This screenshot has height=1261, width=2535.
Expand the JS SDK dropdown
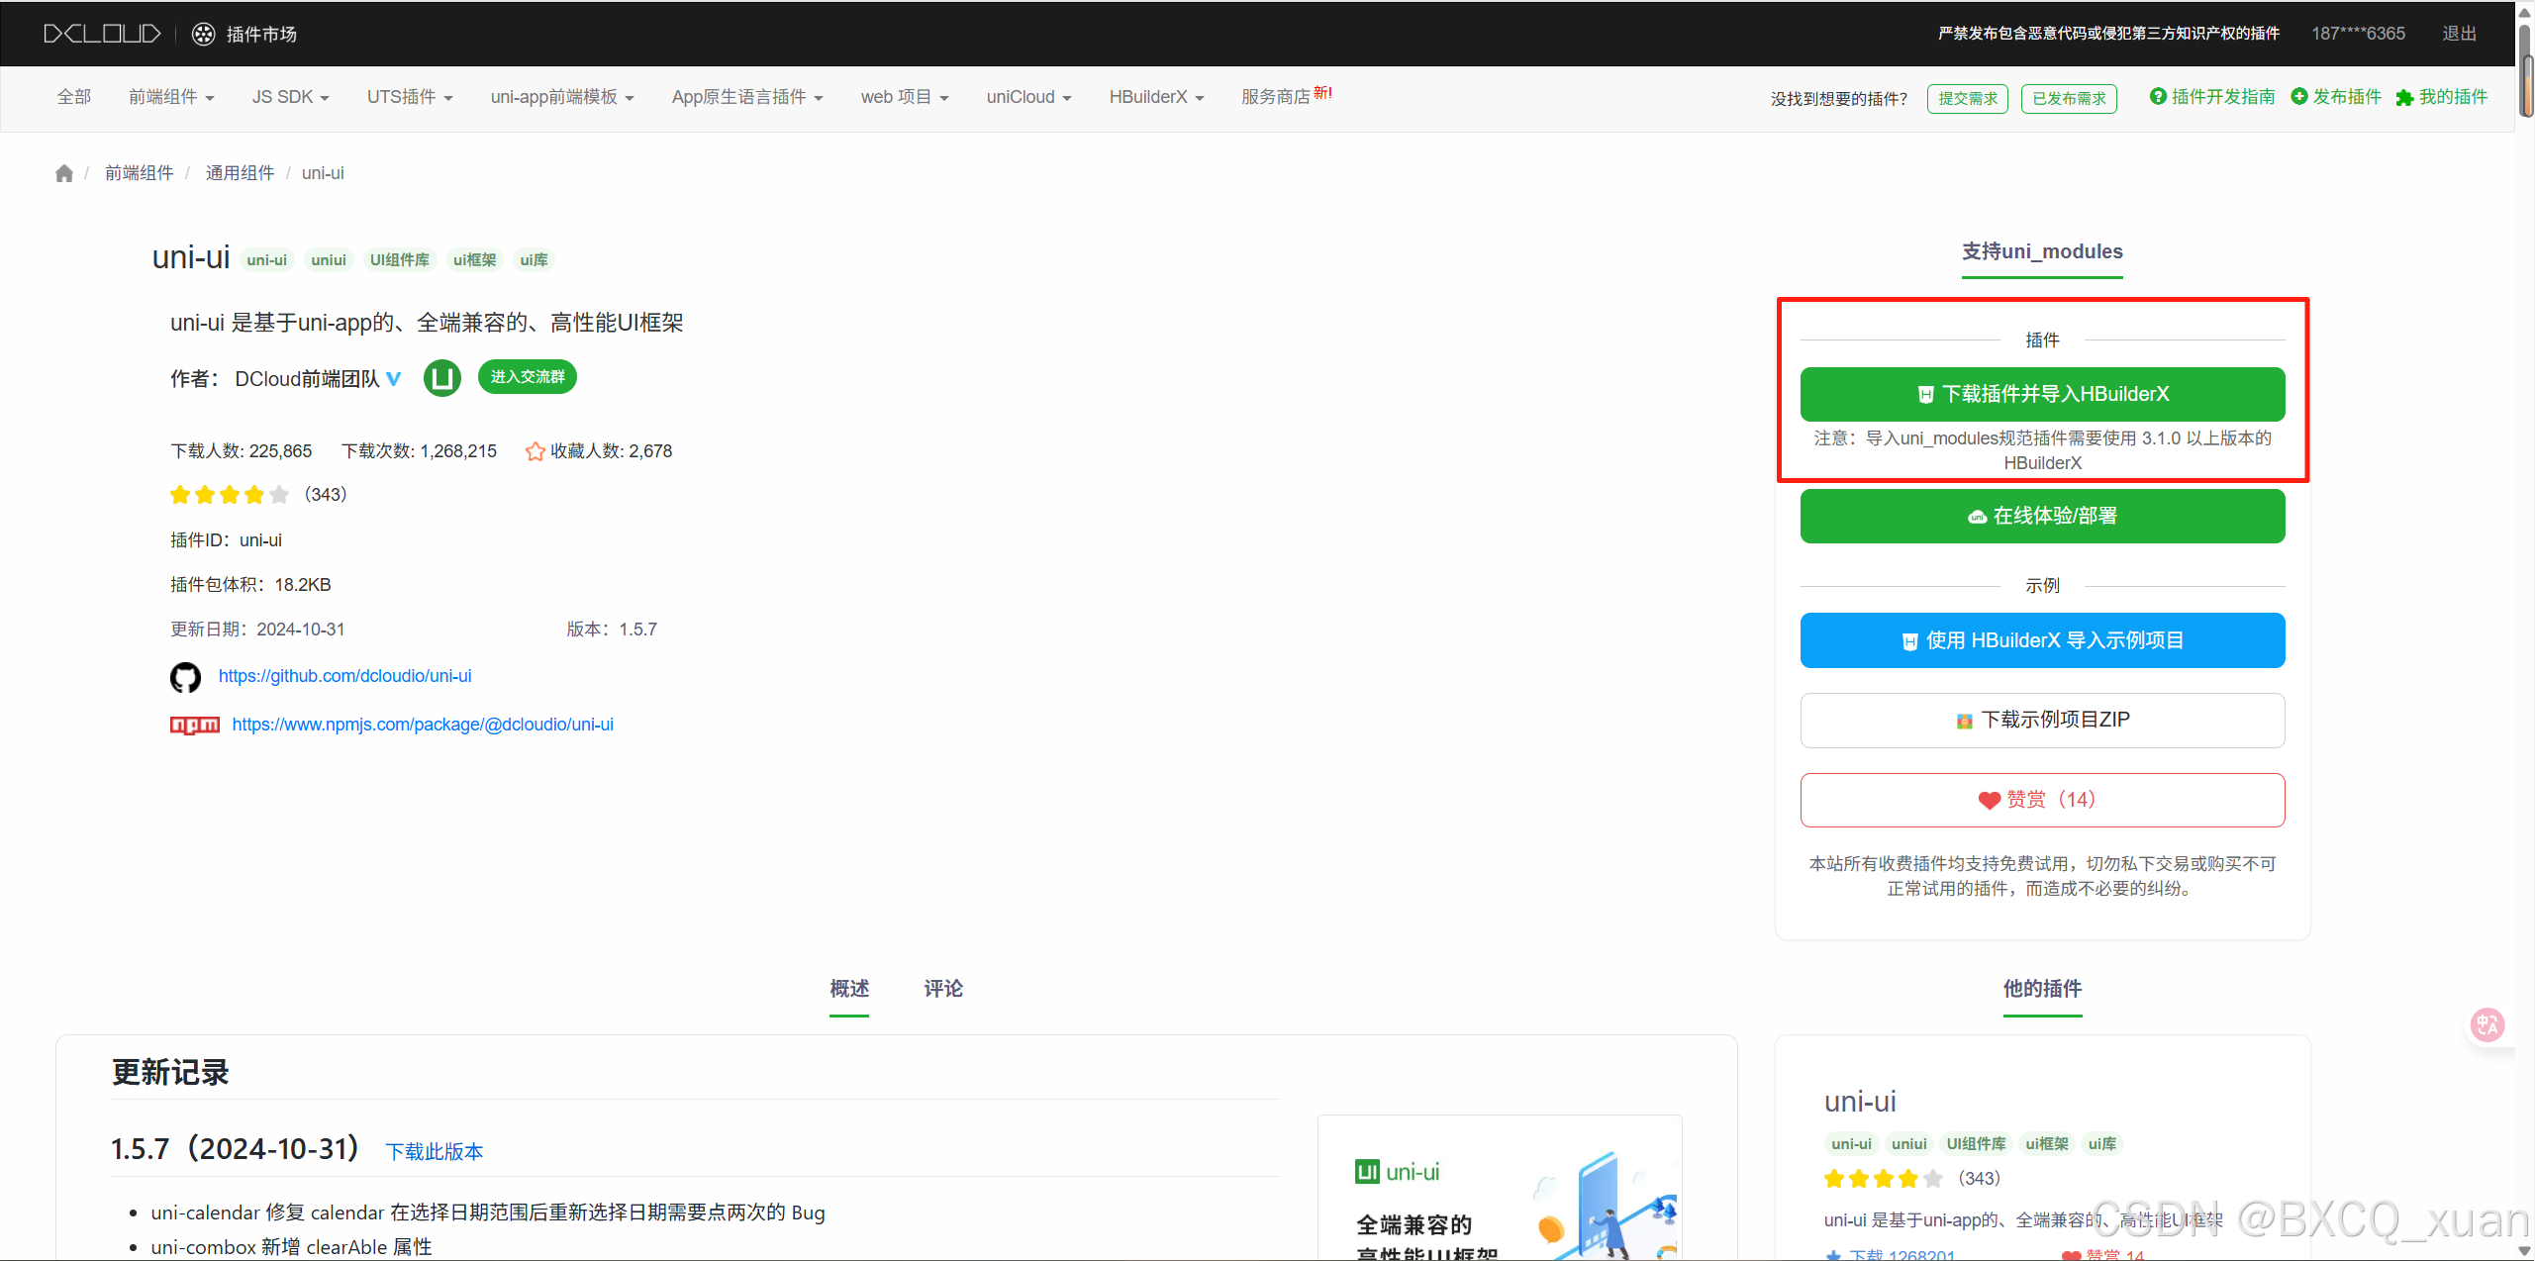tap(290, 97)
